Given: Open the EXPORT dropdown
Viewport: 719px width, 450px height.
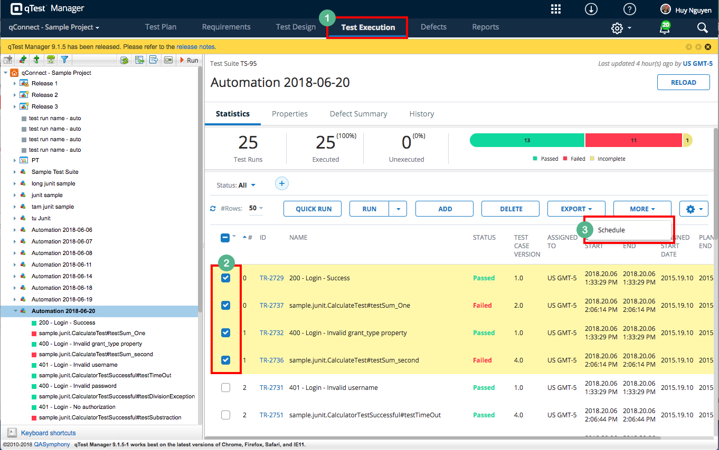Looking at the screenshot, I should pyautogui.click(x=576, y=209).
